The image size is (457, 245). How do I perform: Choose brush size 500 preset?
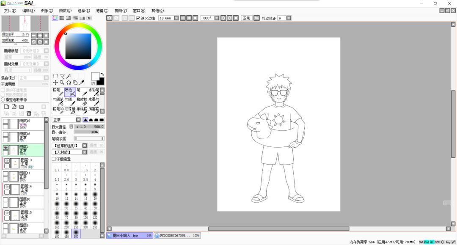[76, 234]
